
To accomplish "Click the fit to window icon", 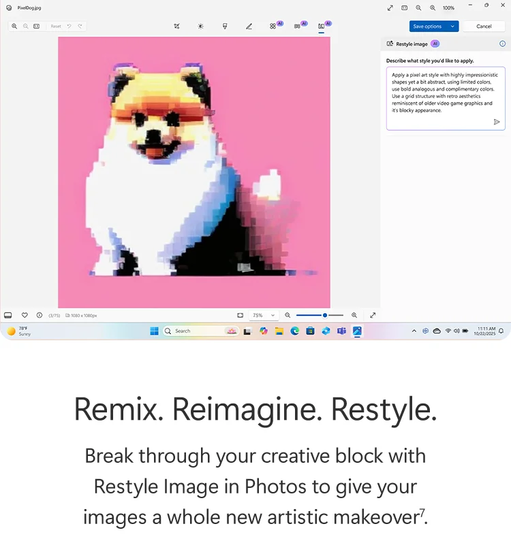I will [241, 315].
